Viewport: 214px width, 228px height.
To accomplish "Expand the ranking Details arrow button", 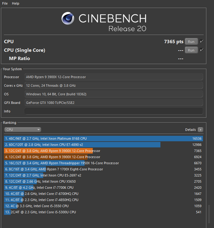I will [201, 130].
